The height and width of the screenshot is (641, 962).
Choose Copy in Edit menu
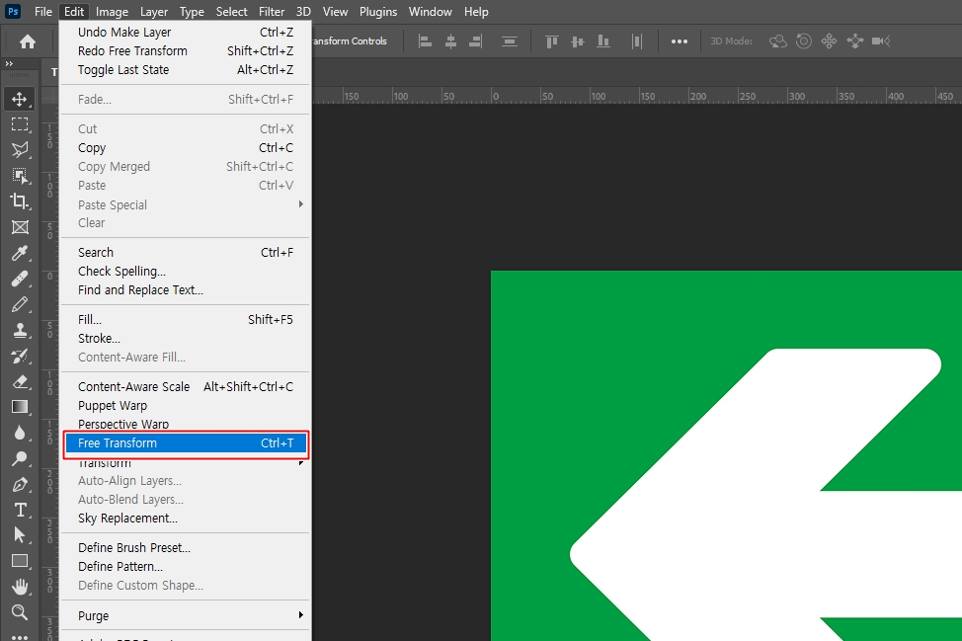click(x=186, y=148)
